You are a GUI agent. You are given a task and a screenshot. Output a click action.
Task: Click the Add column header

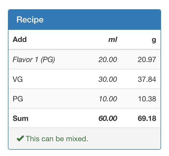[x=20, y=40]
